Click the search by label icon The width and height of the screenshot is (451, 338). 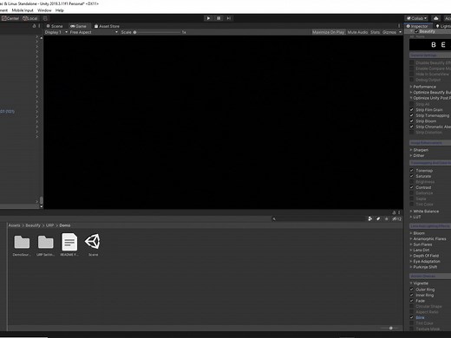pos(378,218)
